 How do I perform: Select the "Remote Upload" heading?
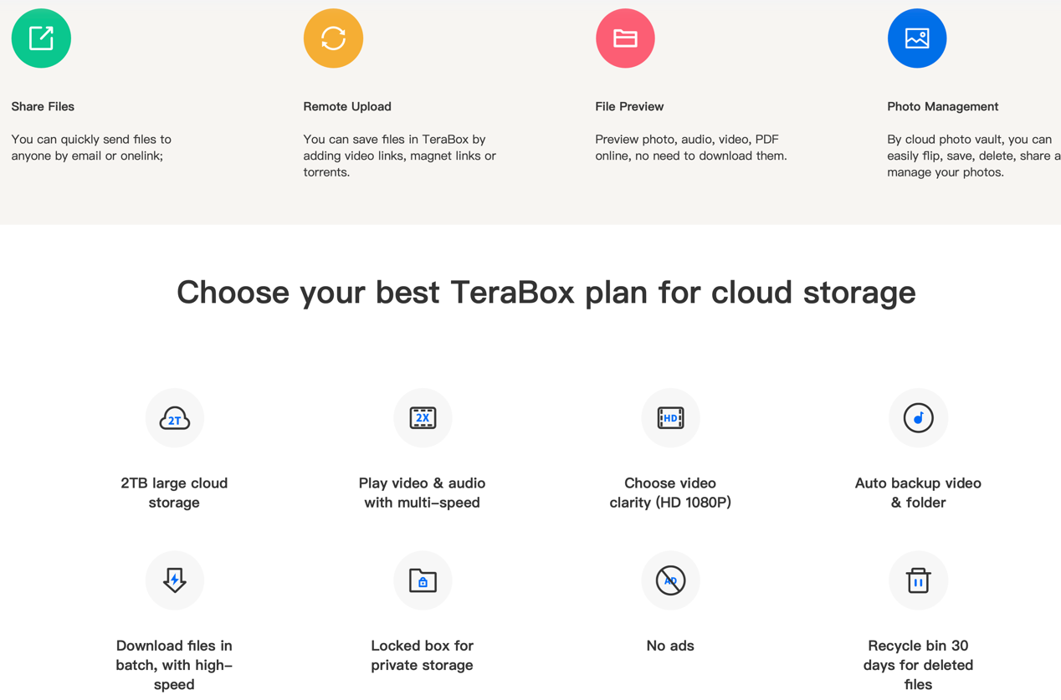pos(347,106)
